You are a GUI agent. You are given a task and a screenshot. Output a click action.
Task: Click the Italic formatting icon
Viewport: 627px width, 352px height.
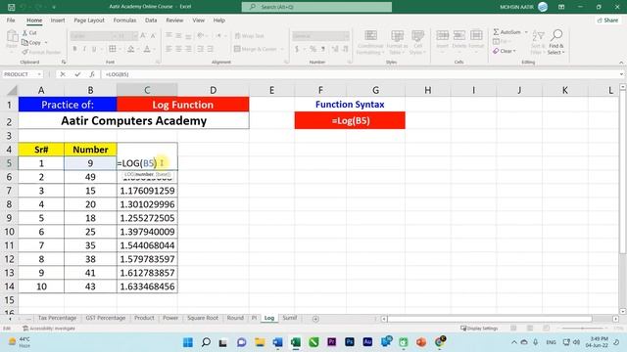[x=84, y=49]
